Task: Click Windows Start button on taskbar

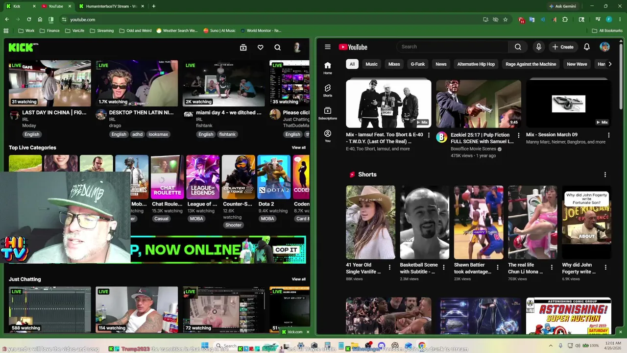Action: 205,346
